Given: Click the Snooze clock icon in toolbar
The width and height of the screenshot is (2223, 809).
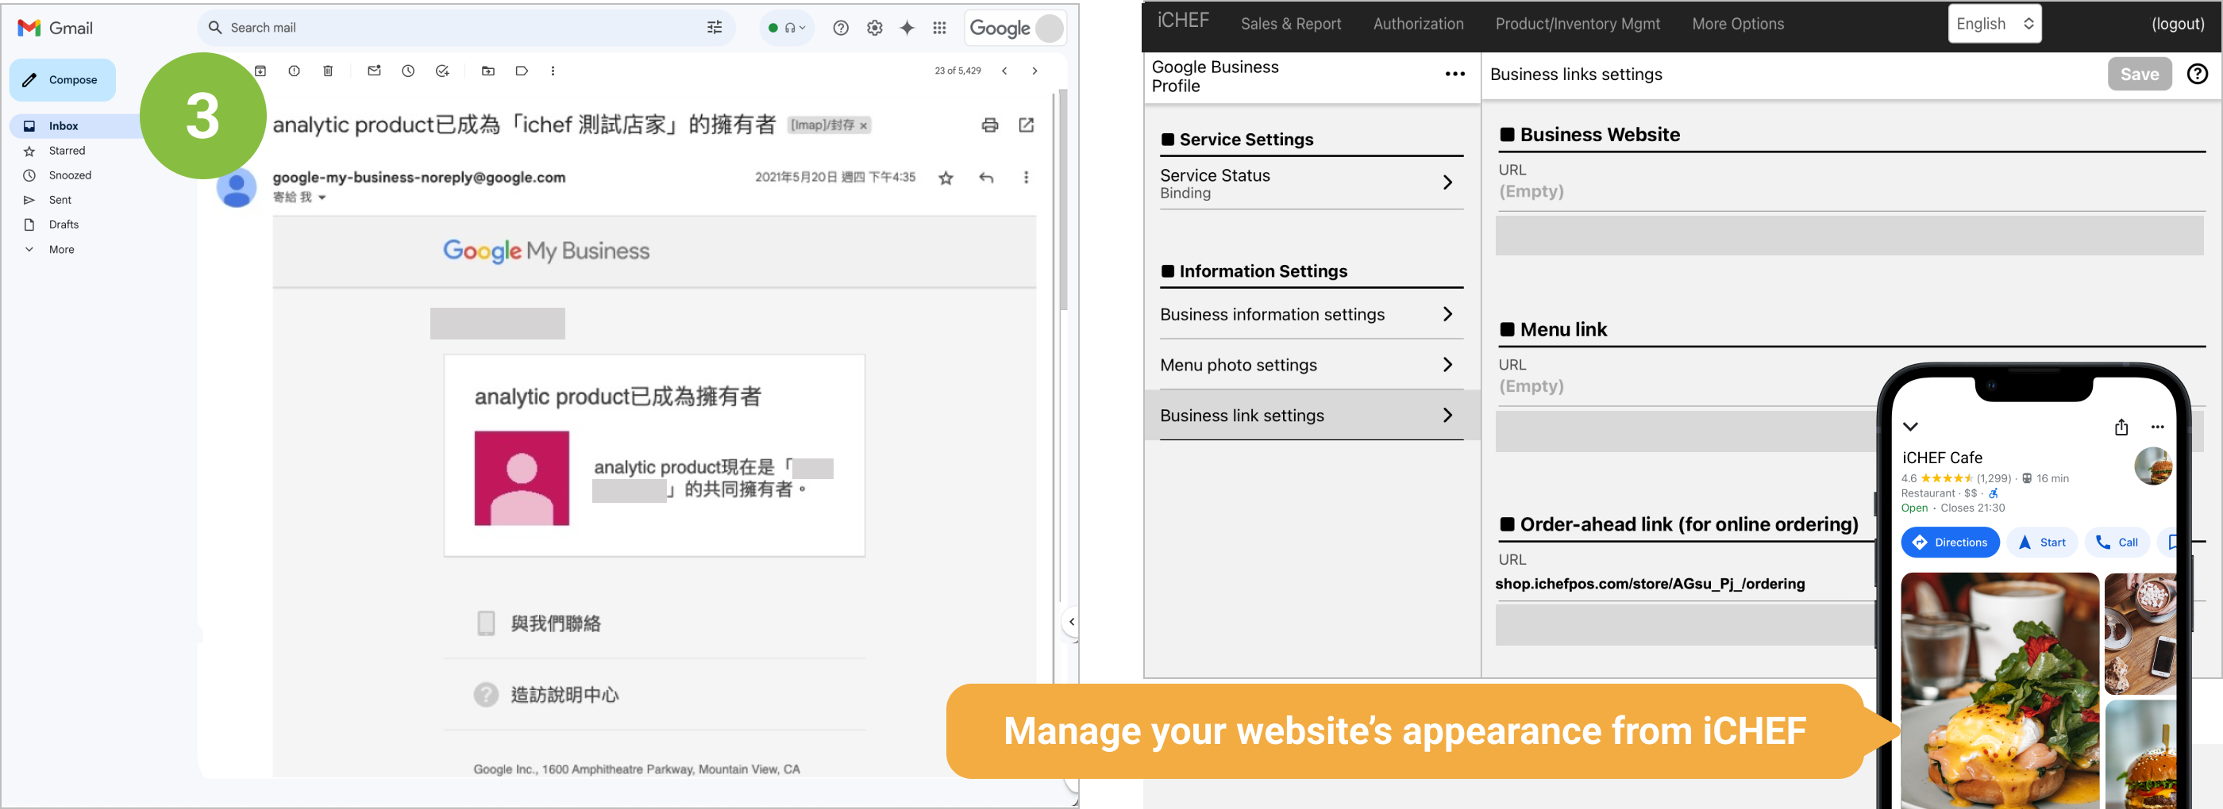Looking at the screenshot, I should click(408, 71).
